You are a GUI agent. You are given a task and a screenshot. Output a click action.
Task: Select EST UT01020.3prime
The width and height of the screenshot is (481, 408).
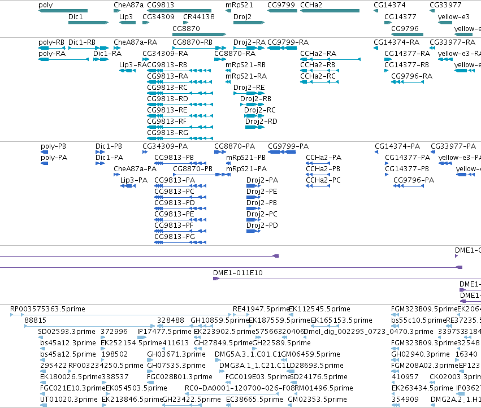click(44, 405)
